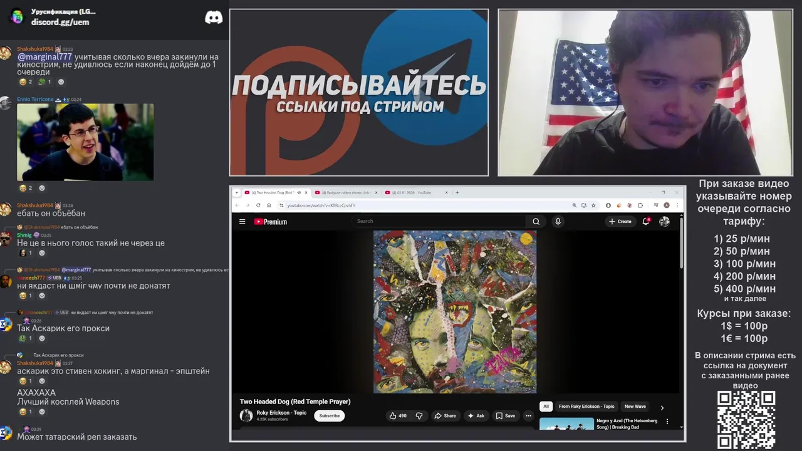Click the 'Может татарский реп заказать' message
The height and width of the screenshot is (451, 802).
tap(76, 437)
